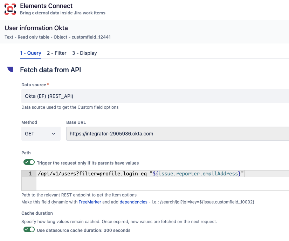Open the 2 - Filter tab
This screenshot has height=241, width=289.
(x=57, y=53)
